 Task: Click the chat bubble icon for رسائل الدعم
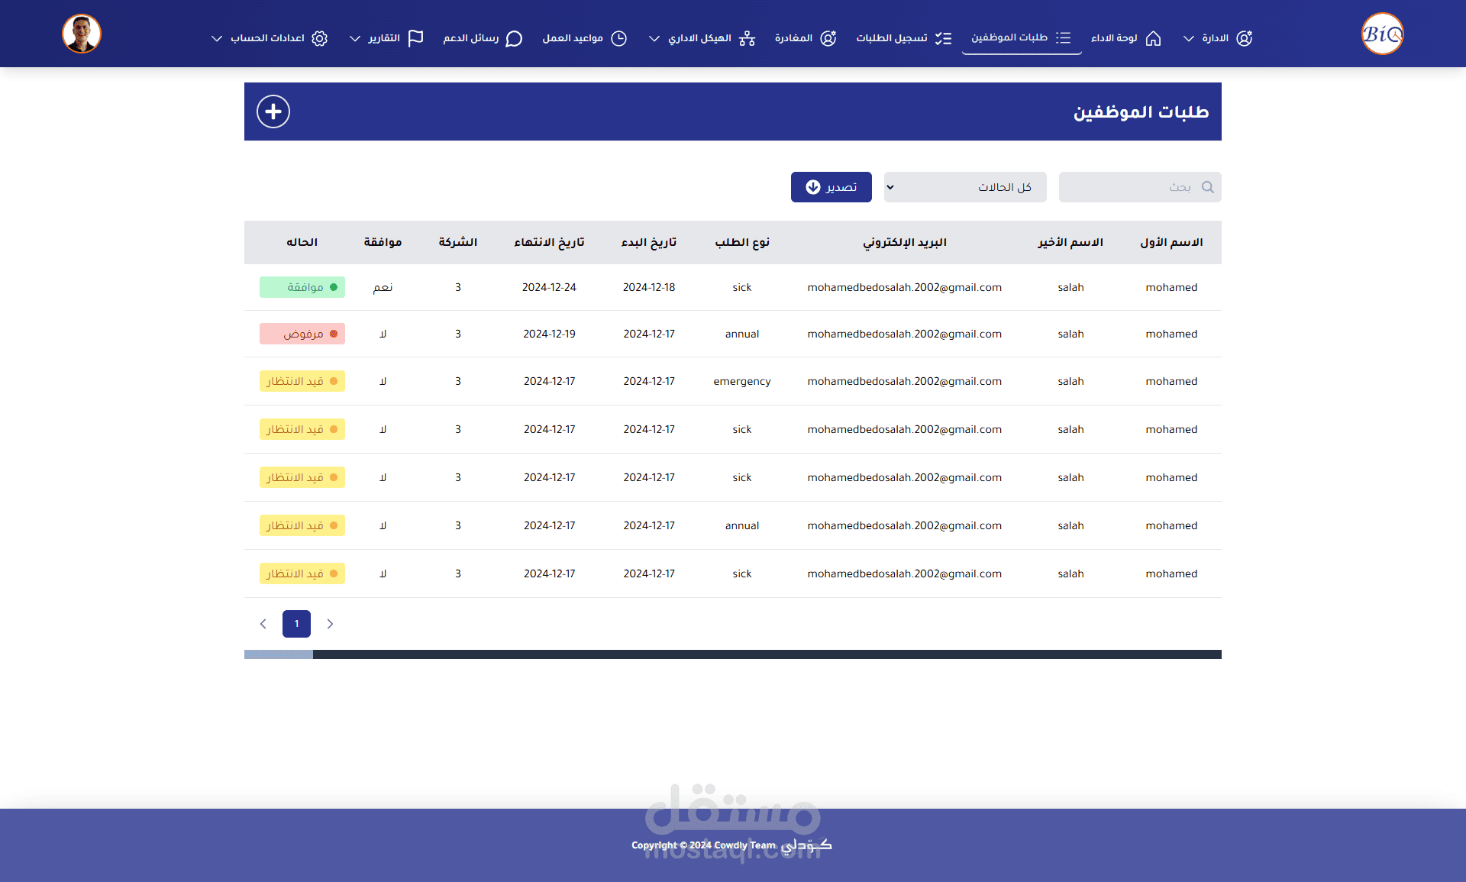pos(514,38)
